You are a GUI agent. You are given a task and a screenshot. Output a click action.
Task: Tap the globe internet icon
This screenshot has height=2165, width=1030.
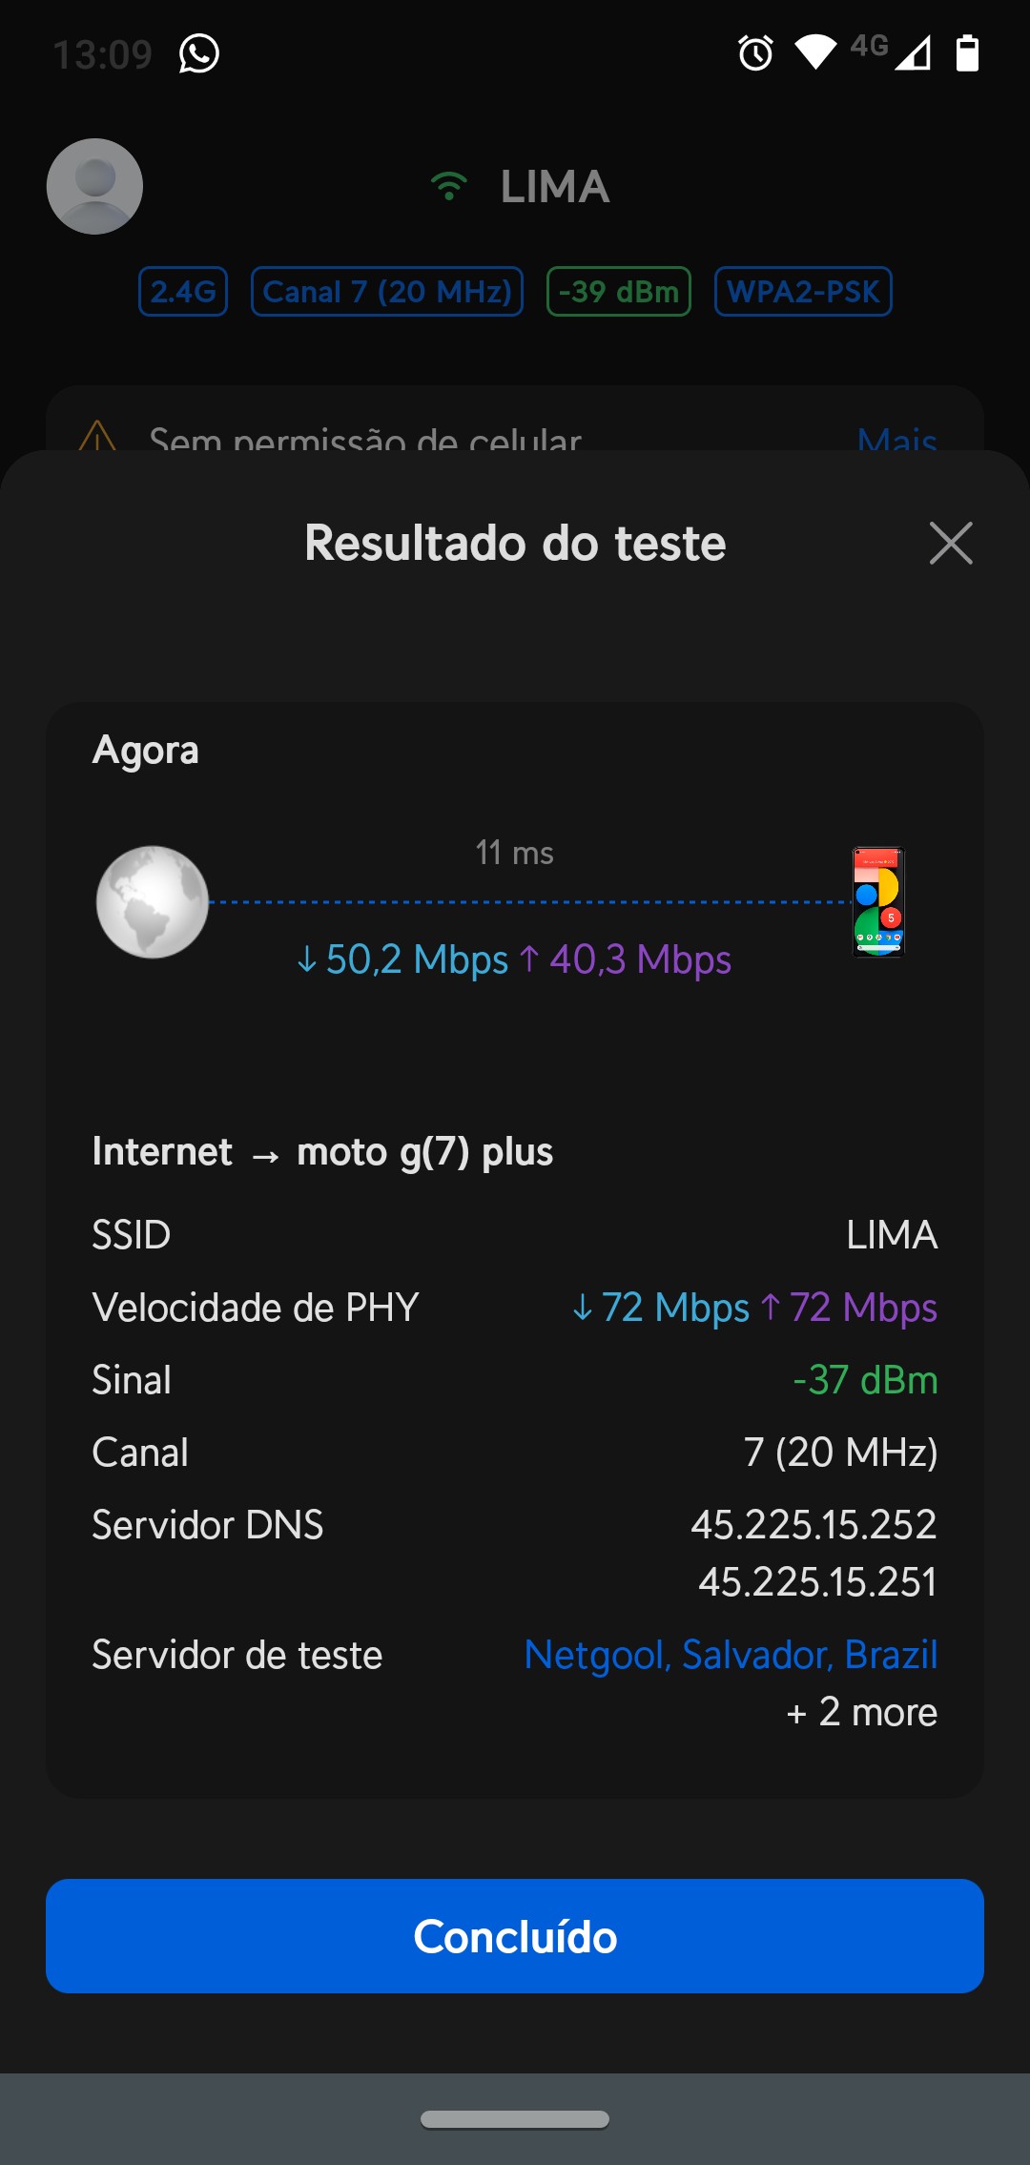(x=153, y=902)
